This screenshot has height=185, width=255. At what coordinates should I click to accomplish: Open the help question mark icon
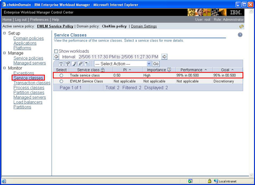click(x=240, y=35)
